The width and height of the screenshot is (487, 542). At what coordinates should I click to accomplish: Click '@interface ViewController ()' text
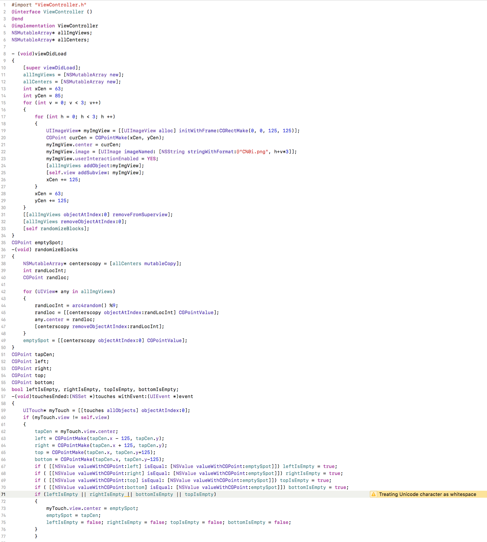click(52, 12)
